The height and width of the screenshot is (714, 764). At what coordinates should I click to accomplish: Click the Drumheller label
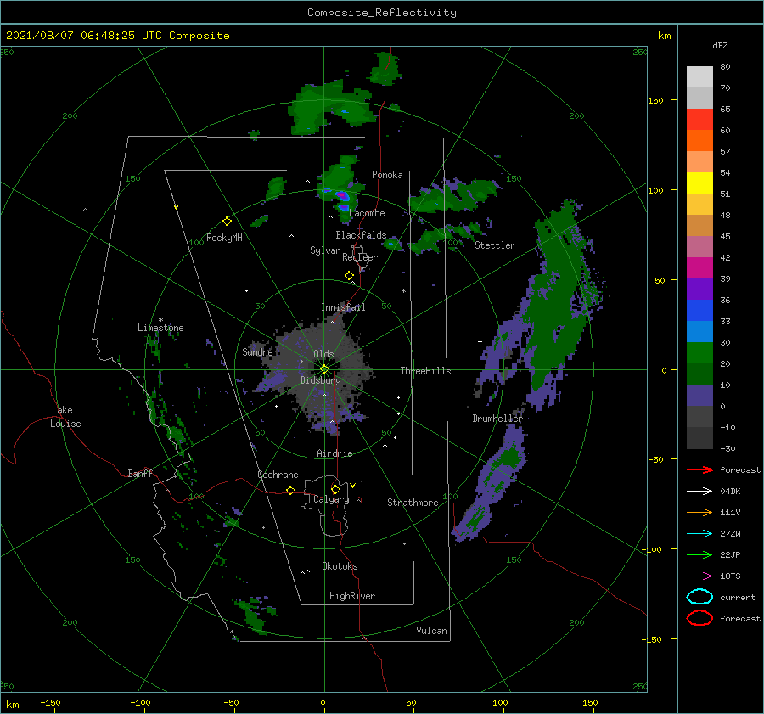click(x=497, y=419)
